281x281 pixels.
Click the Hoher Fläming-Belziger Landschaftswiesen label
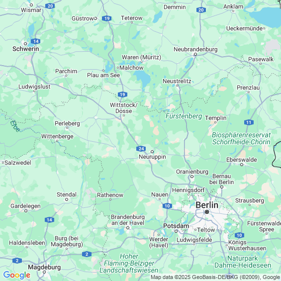coord(129,263)
